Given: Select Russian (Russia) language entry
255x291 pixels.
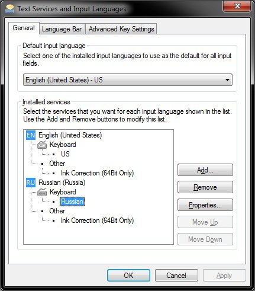Looking at the screenshot, I should 62,183.
